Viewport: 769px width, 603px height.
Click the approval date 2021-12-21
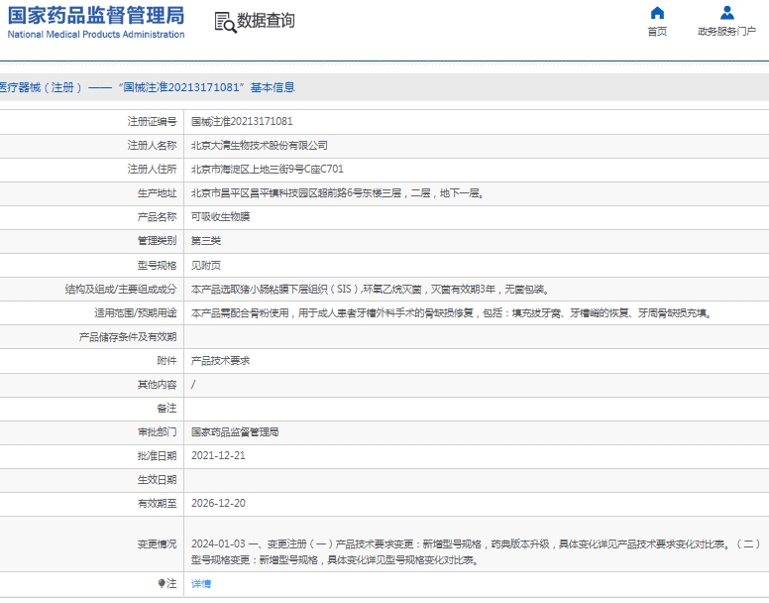pos(218,455)
